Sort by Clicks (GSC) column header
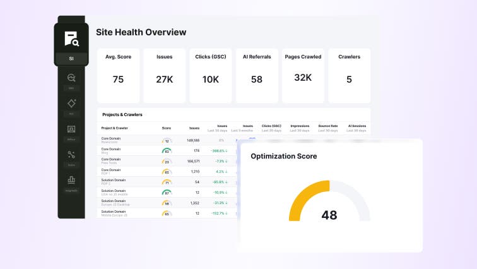This screenshot has height=269, width=477. (x=271, y=126)
